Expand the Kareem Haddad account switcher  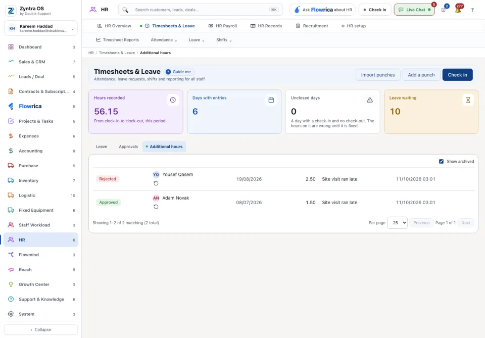point(41,28)
